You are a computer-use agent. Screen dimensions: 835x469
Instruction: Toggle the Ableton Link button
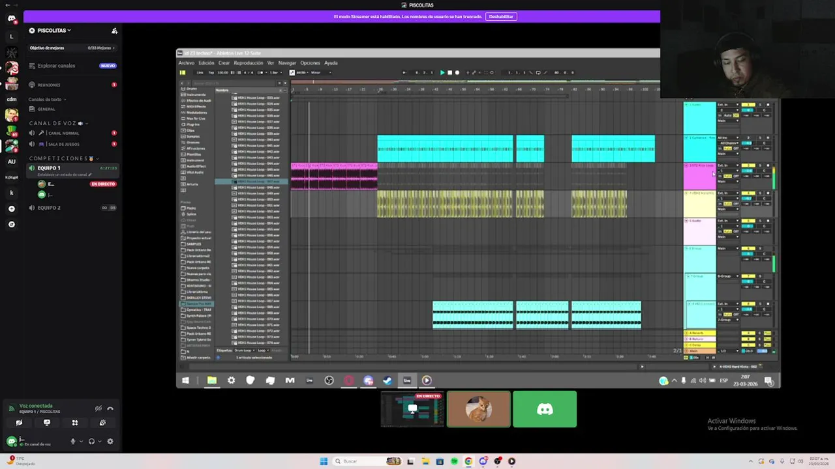click(x=200, y=72)
